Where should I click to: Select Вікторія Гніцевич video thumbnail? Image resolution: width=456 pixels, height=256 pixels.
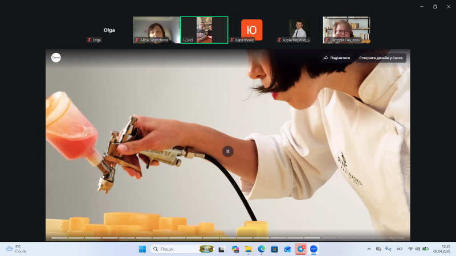coord(346,30)
